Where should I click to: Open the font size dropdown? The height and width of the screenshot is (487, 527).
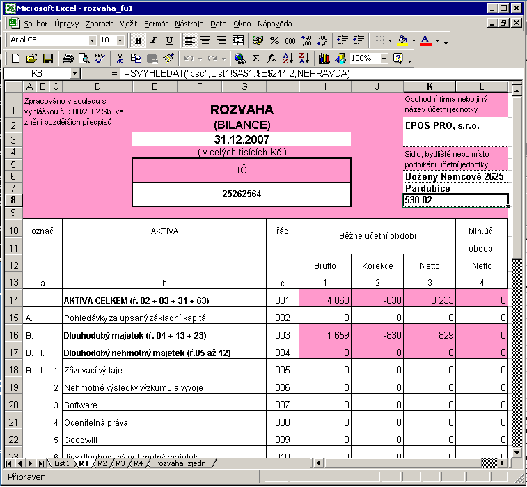click(x=121, y=40)
